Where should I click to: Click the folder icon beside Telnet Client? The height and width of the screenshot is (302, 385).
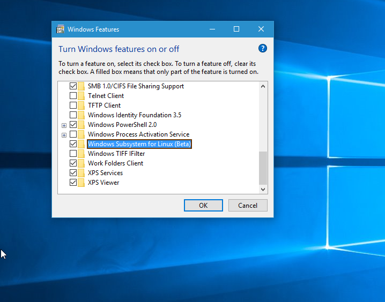(82, 96)
